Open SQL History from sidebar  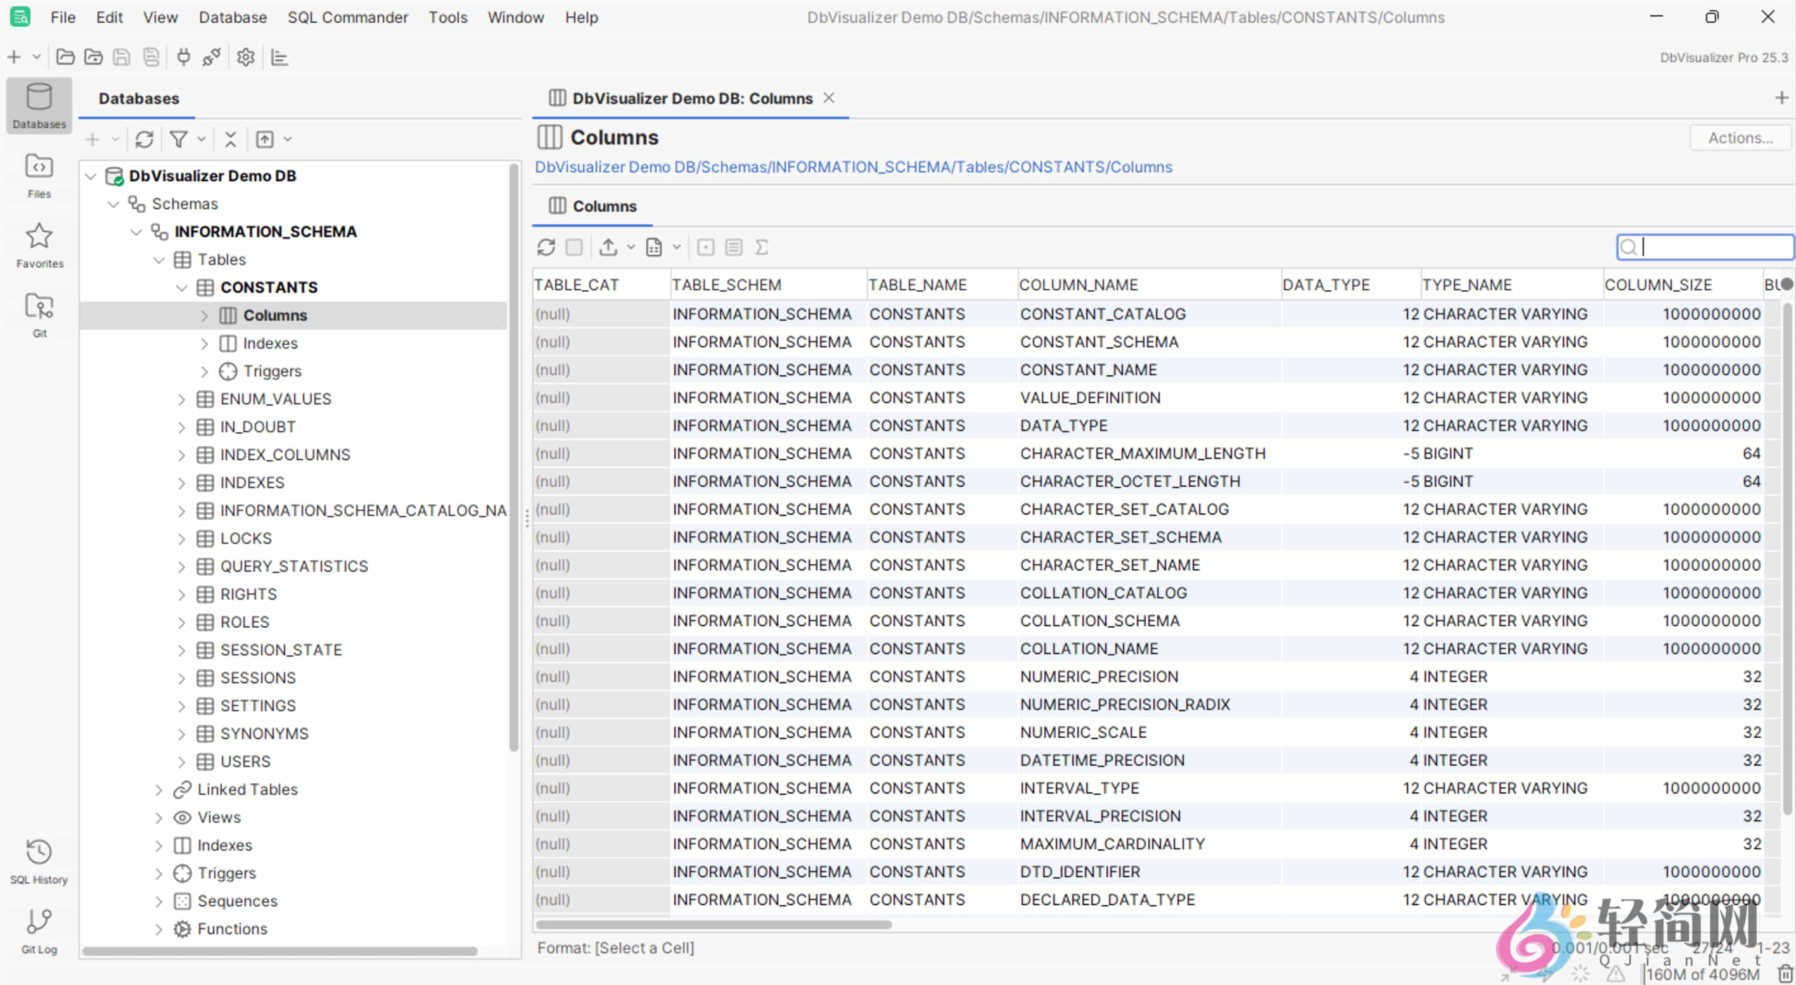(x=39, y=859)
